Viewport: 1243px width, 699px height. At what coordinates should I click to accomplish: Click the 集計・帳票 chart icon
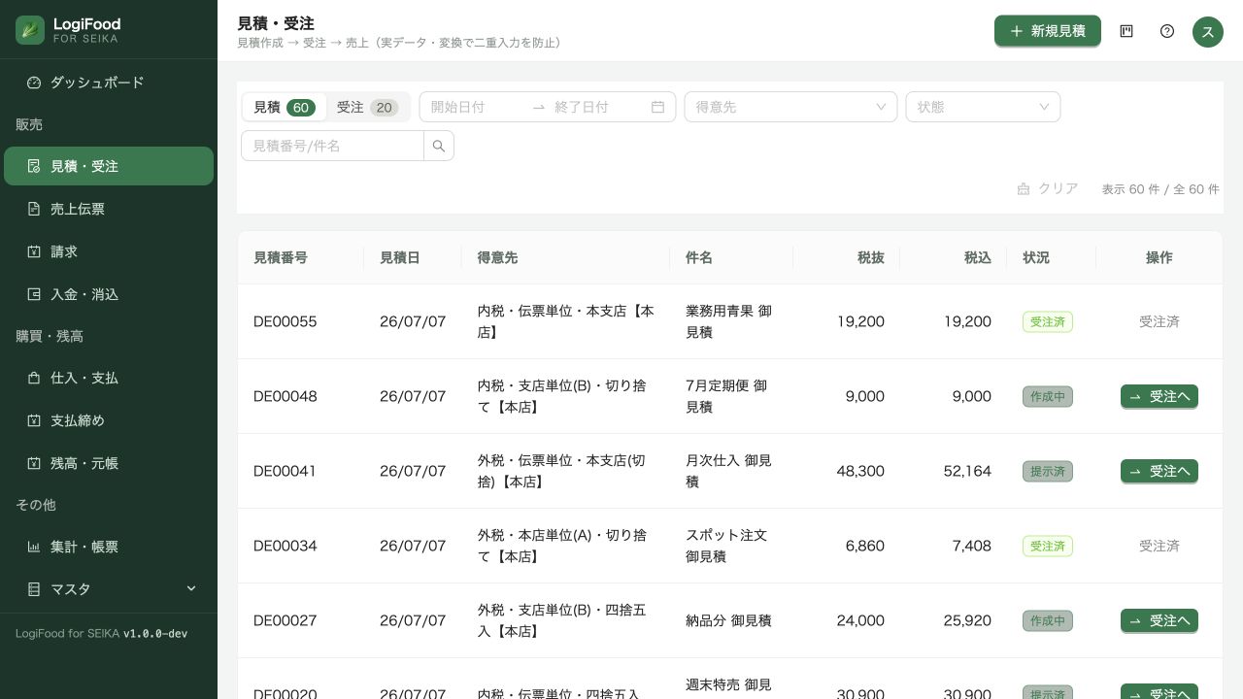(x=34, y=547)
